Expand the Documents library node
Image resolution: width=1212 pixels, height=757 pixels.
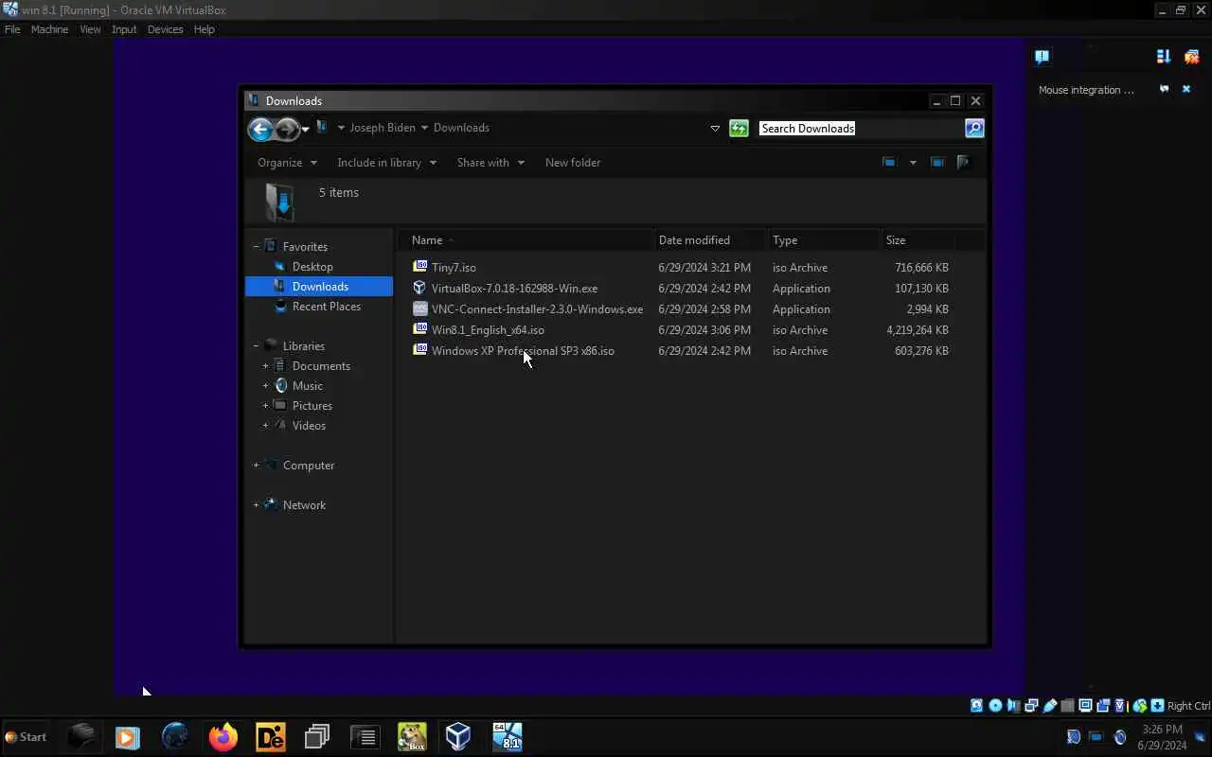click(x=265, y=366)
